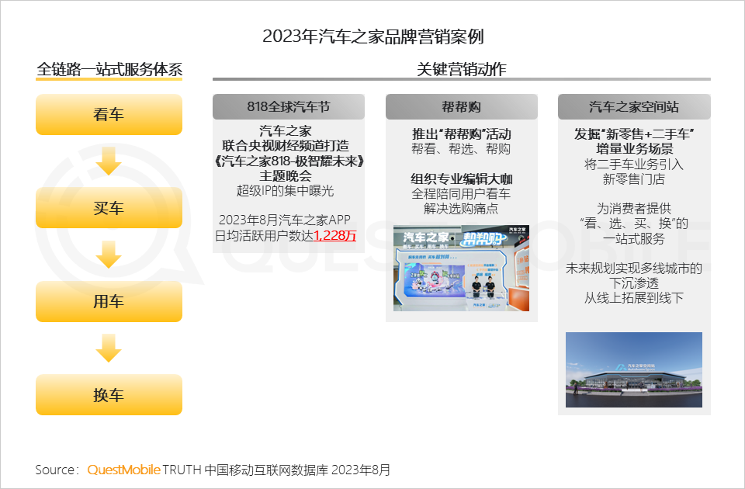The height and width of the screenshot is (489, 745).
Task: Click TRUTH 中国移动互联网数据库 2023年8月
Action: point(276,470)
